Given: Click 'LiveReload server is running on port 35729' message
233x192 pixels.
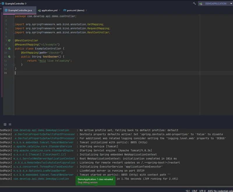Looking at the screenshot, I should (x=112, y=171).
